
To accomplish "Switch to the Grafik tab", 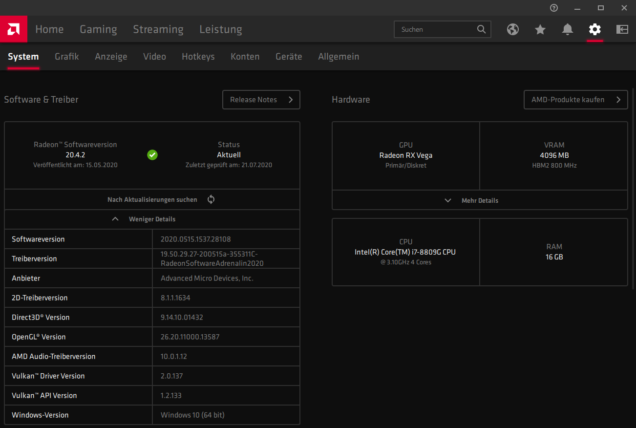I will click(67, 57).
